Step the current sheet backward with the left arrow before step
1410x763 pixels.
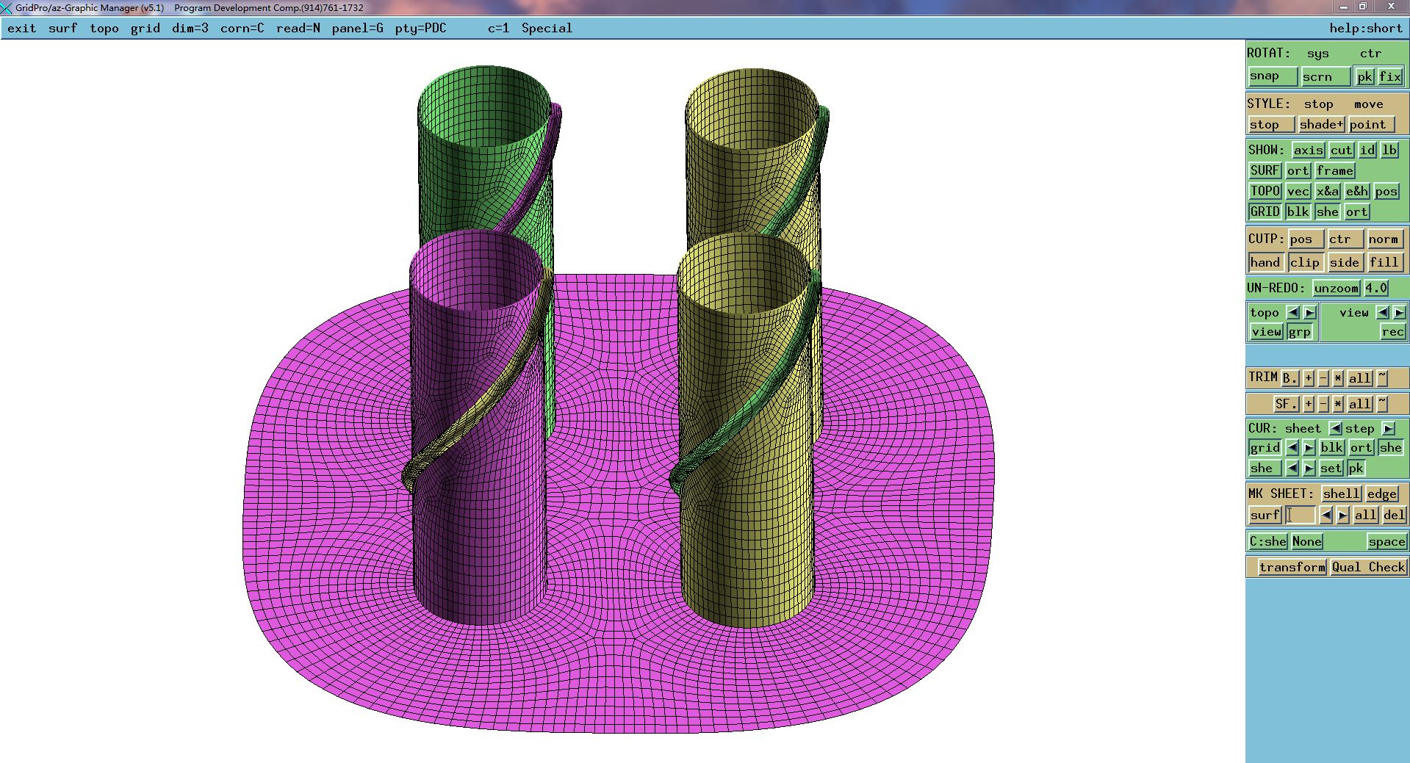click(x=1336, y=428)
